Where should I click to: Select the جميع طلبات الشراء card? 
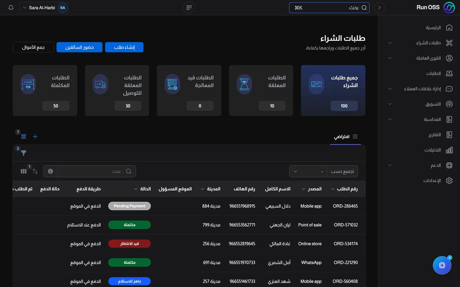(x=333, y=90)
